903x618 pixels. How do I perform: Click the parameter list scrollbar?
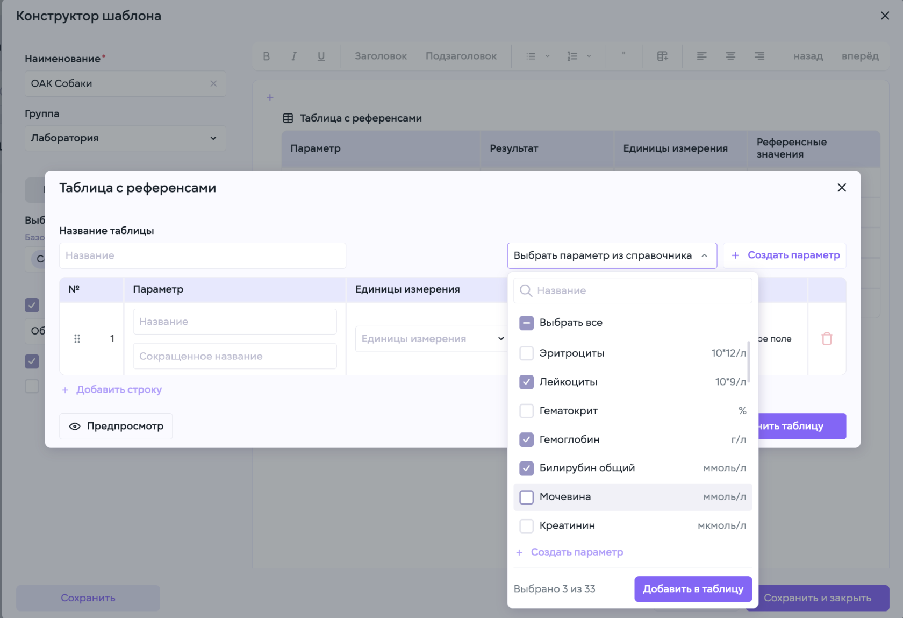point(749,362)
